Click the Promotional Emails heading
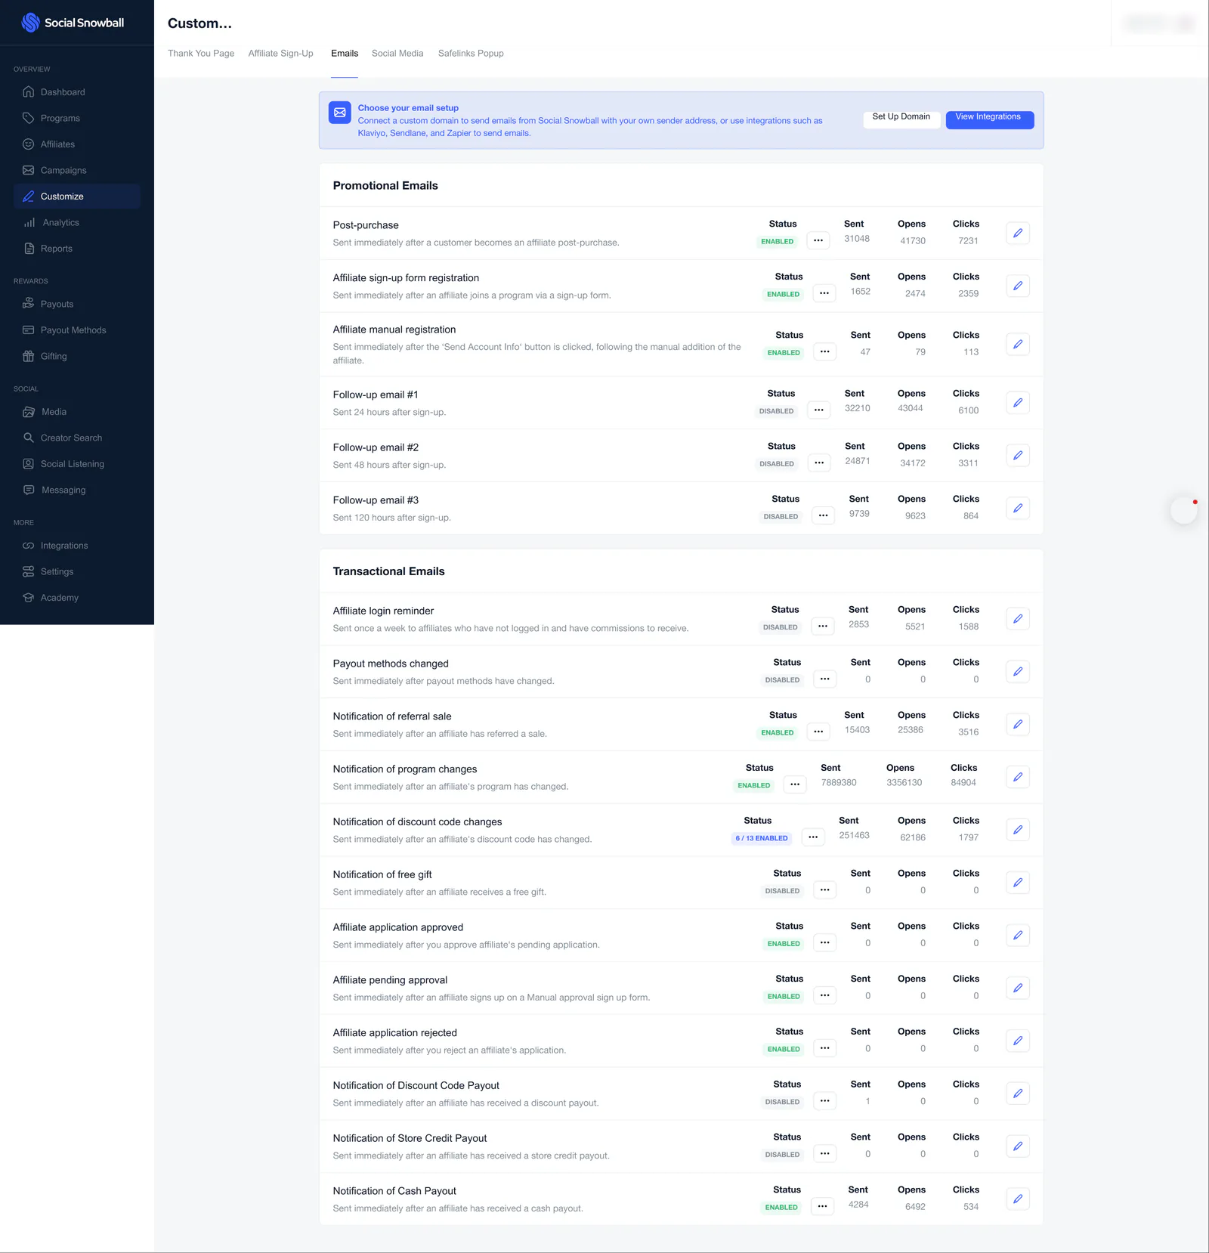This screenshot has width=1209, height=1253. pos(385,186)
